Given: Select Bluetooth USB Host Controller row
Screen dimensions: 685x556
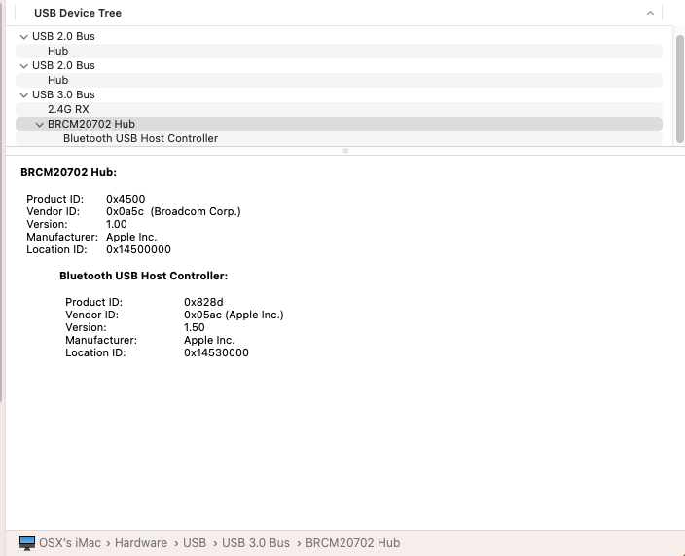Looking at the screenshot, I should click(339, 138).
